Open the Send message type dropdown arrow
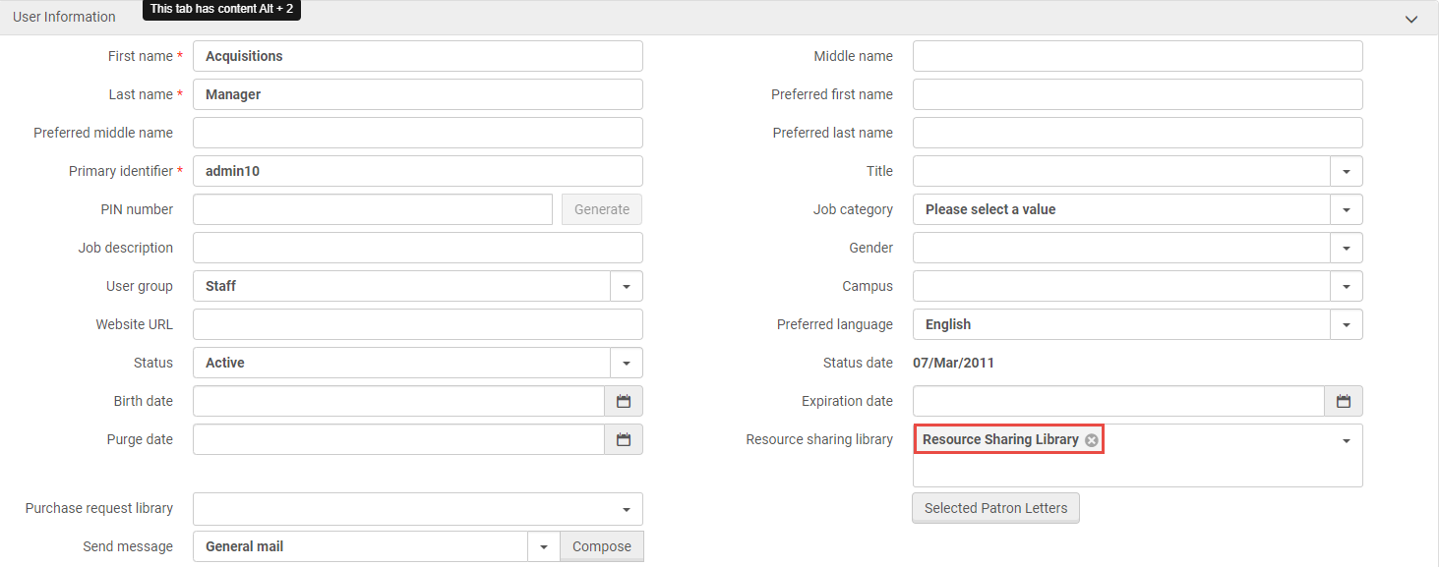1439x567 pixels. pyautogui.click(x=543, y=546)
